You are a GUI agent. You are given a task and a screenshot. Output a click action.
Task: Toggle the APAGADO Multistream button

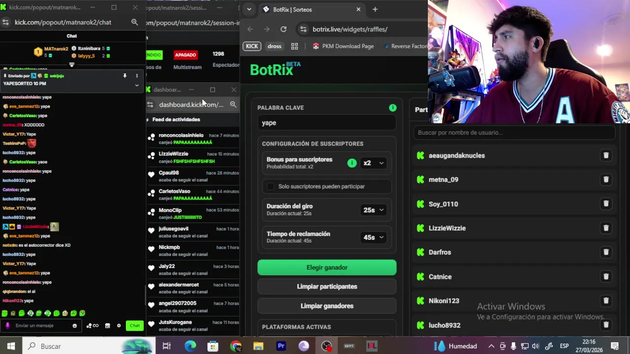click(x=186, y=55)
